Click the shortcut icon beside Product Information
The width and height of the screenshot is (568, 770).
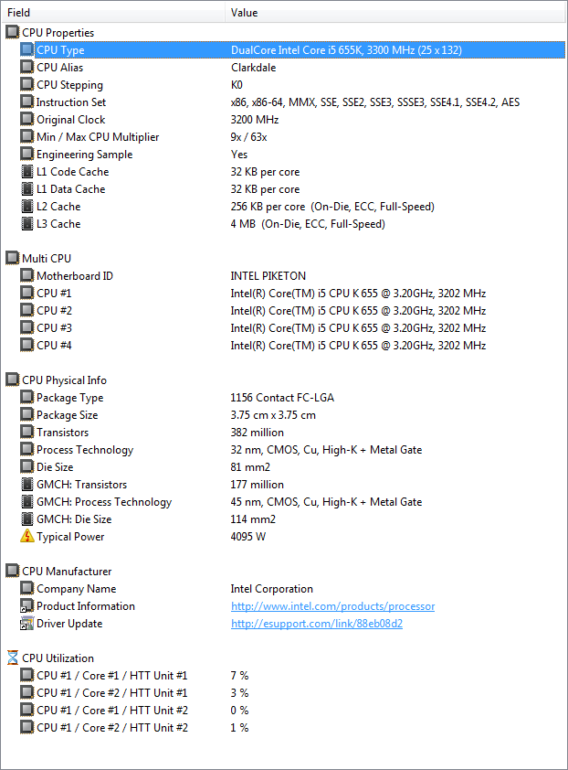(27, 605)
